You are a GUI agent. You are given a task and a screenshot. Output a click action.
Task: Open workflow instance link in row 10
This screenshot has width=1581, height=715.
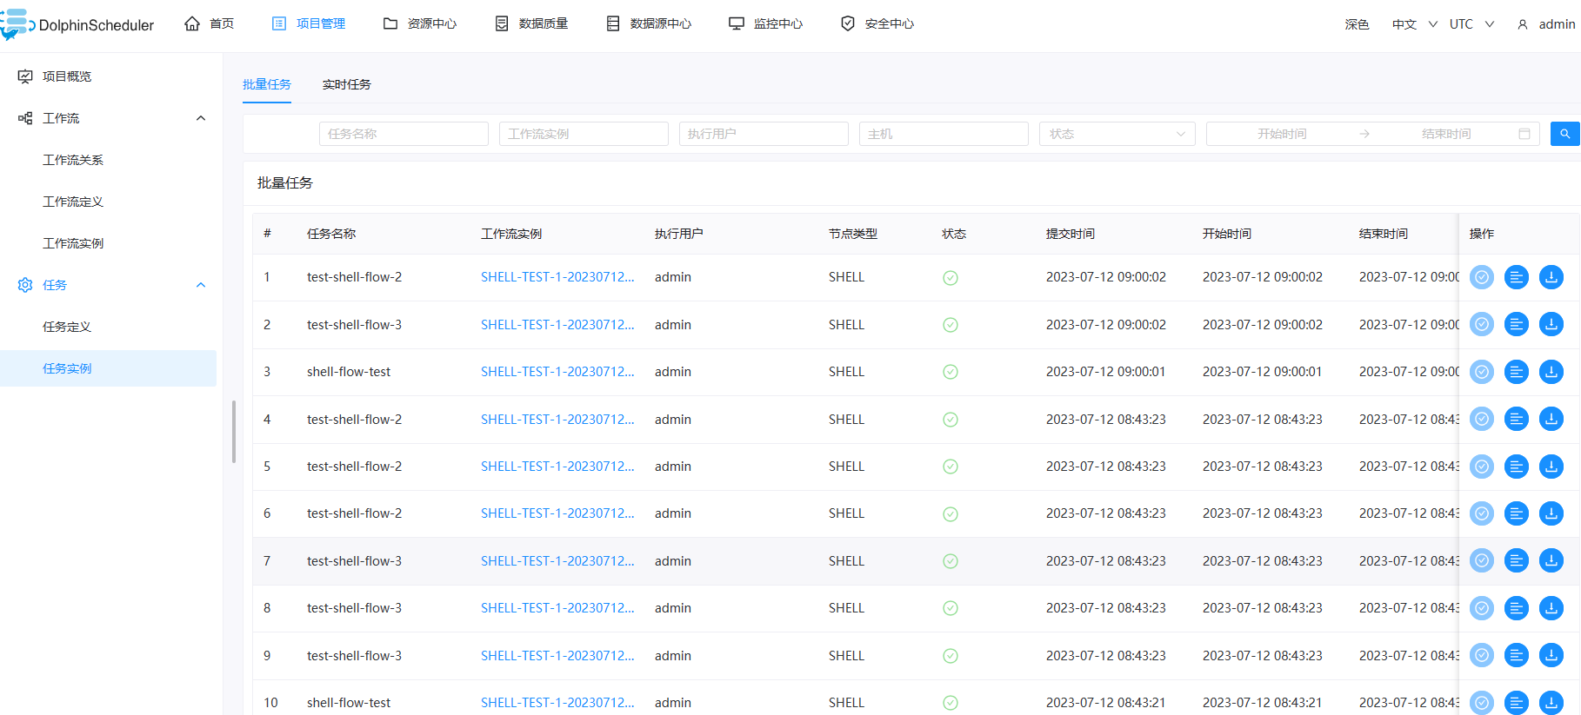tap(557, 703)
